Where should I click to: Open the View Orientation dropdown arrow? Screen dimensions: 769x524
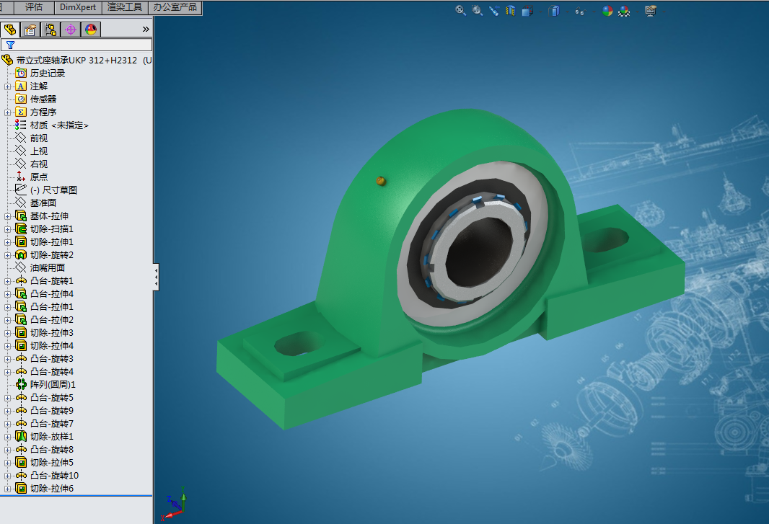[x=540, y=12]
